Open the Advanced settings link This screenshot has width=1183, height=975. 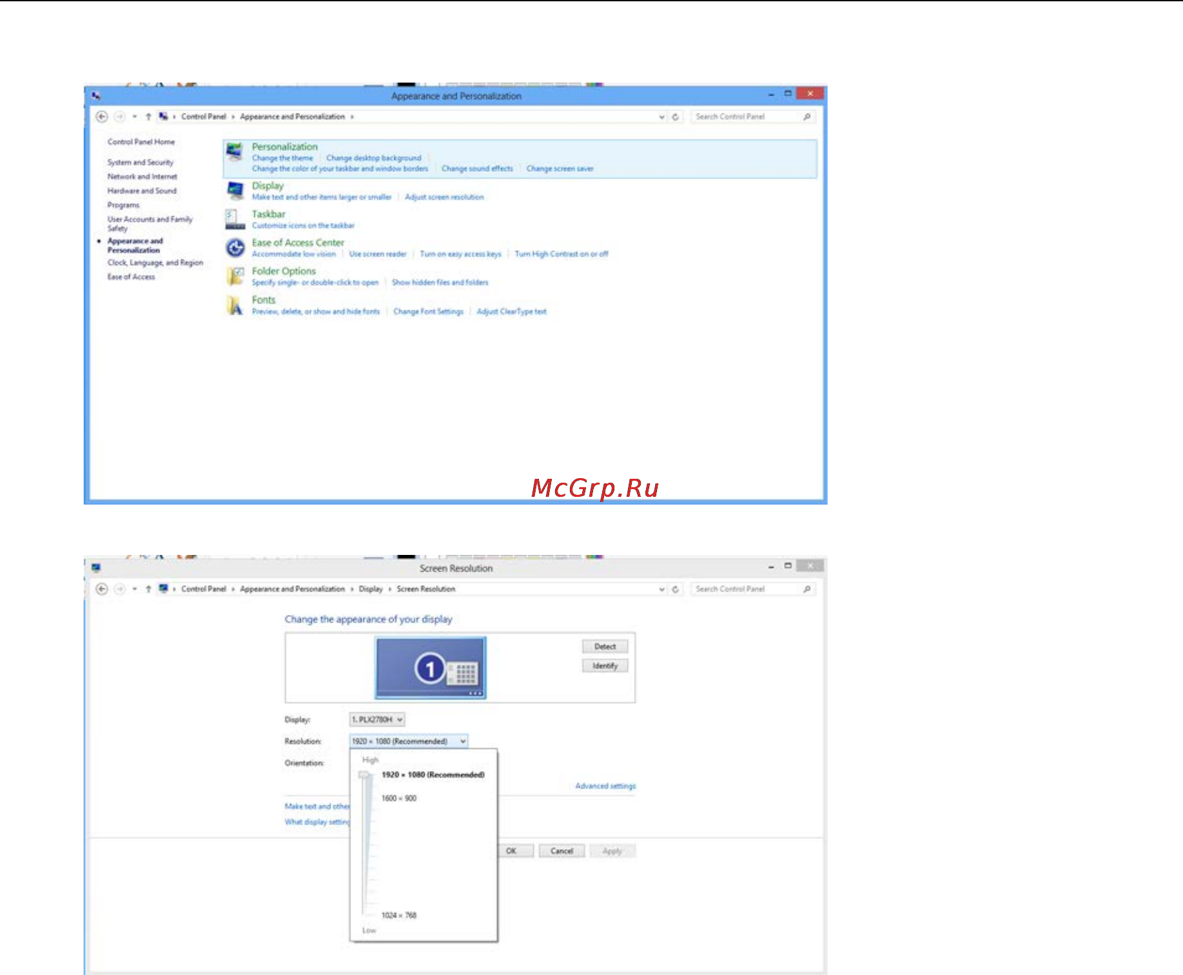(x=605, y=786)
